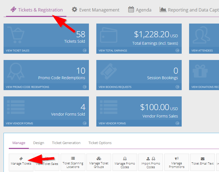Viewport: 219px width, 172px height.
Task: Click the chart icon beside Reporting
Action: [x=163, y=10]
